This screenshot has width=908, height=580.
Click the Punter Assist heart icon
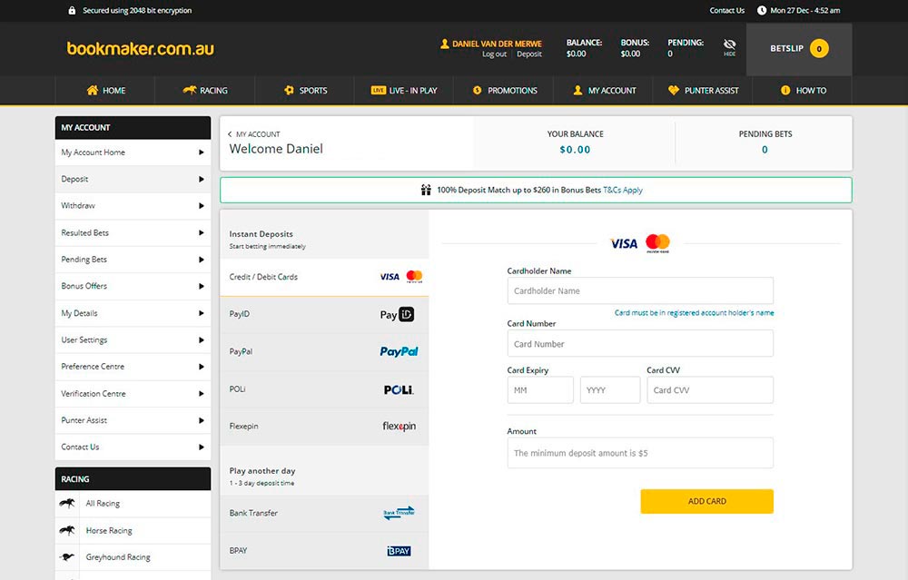(x=674, y=90)
